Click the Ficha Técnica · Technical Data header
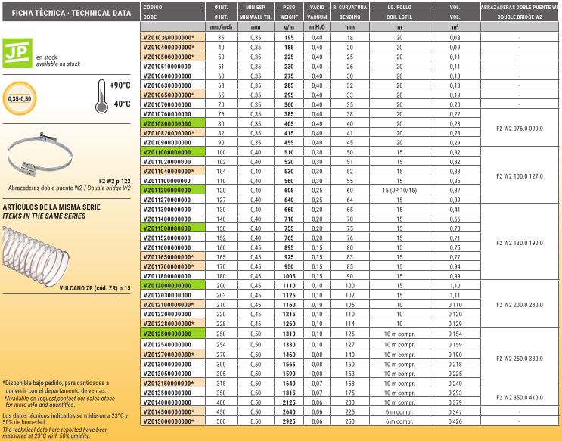 click(65, 14)
